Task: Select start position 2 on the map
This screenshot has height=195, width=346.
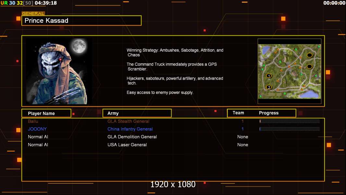Action: pyautogui.click(x=269, y=87)
